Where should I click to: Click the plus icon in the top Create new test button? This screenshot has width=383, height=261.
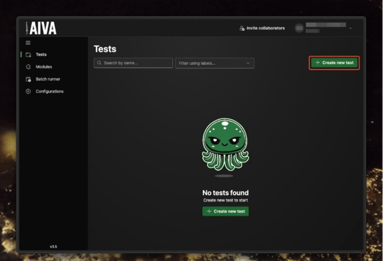tap(318, 63)
